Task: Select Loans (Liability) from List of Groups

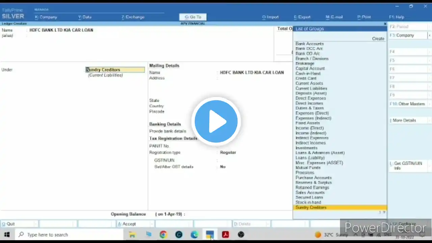Action: [x=310, y=158]
